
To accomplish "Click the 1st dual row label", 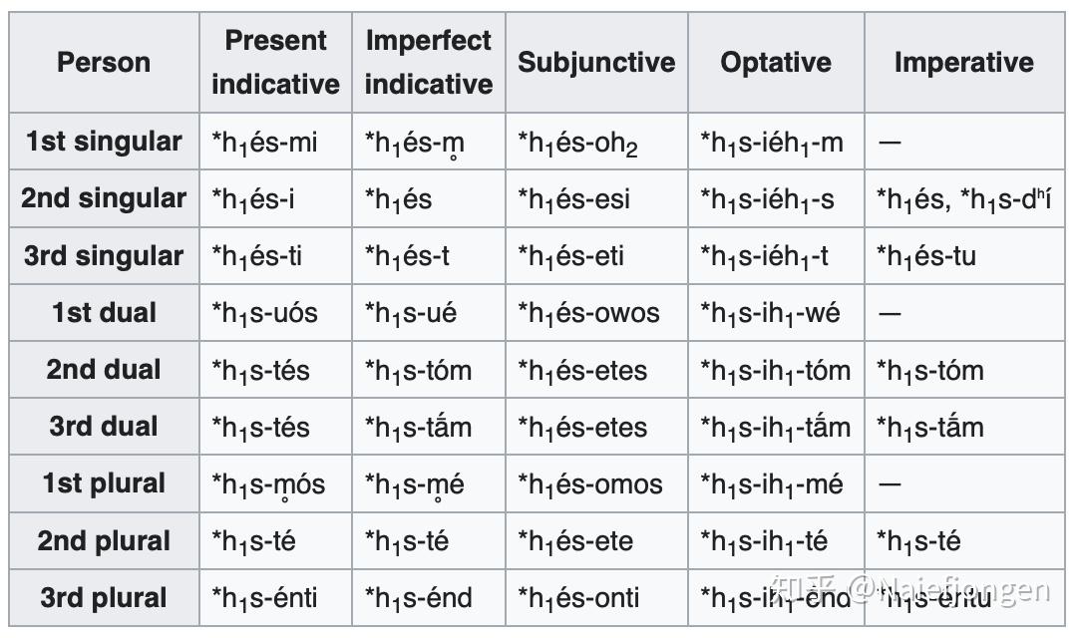I will 104,313.
